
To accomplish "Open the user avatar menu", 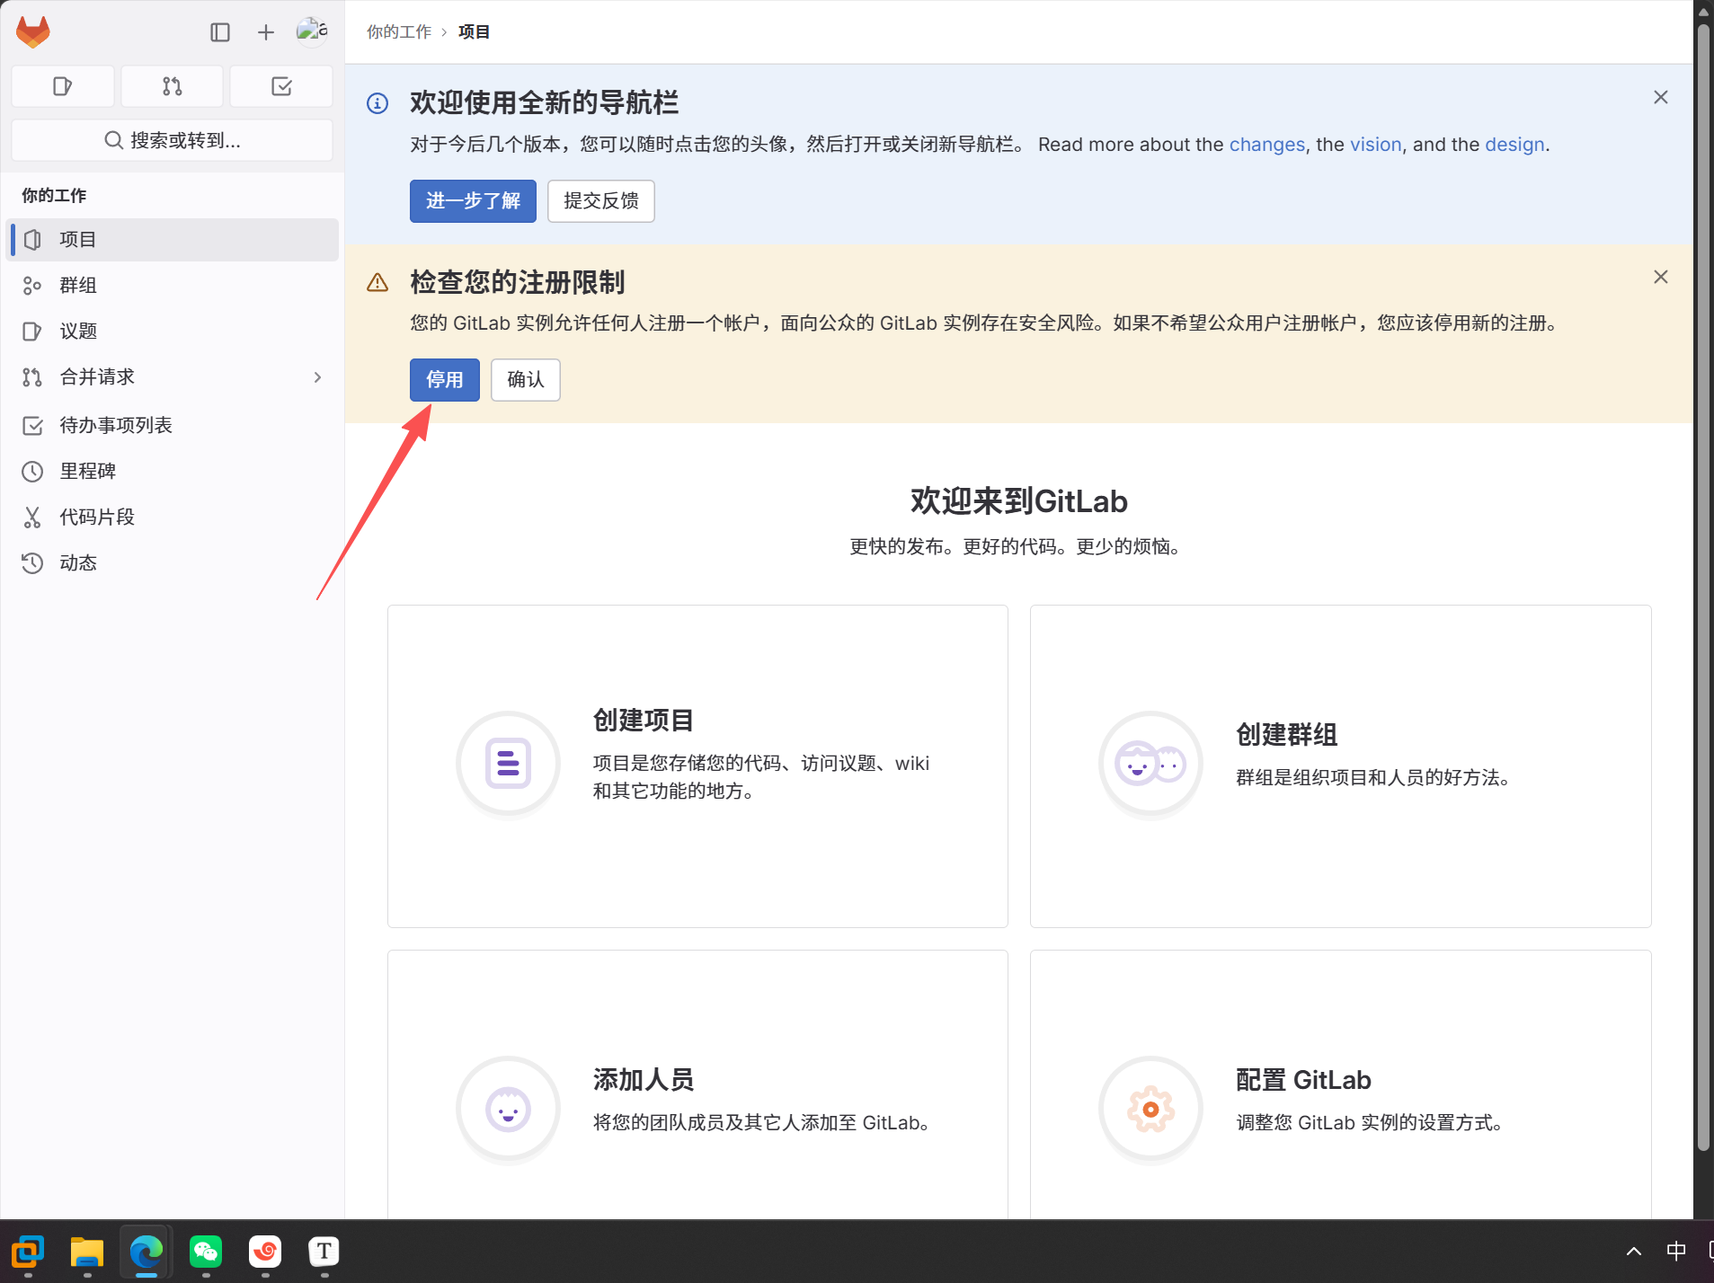I will (x=312, y=31).
